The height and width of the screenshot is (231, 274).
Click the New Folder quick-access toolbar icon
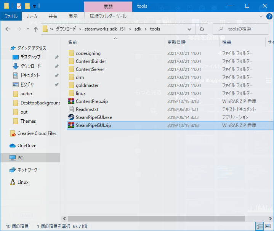pyautogui.click(x=27, y=6)
